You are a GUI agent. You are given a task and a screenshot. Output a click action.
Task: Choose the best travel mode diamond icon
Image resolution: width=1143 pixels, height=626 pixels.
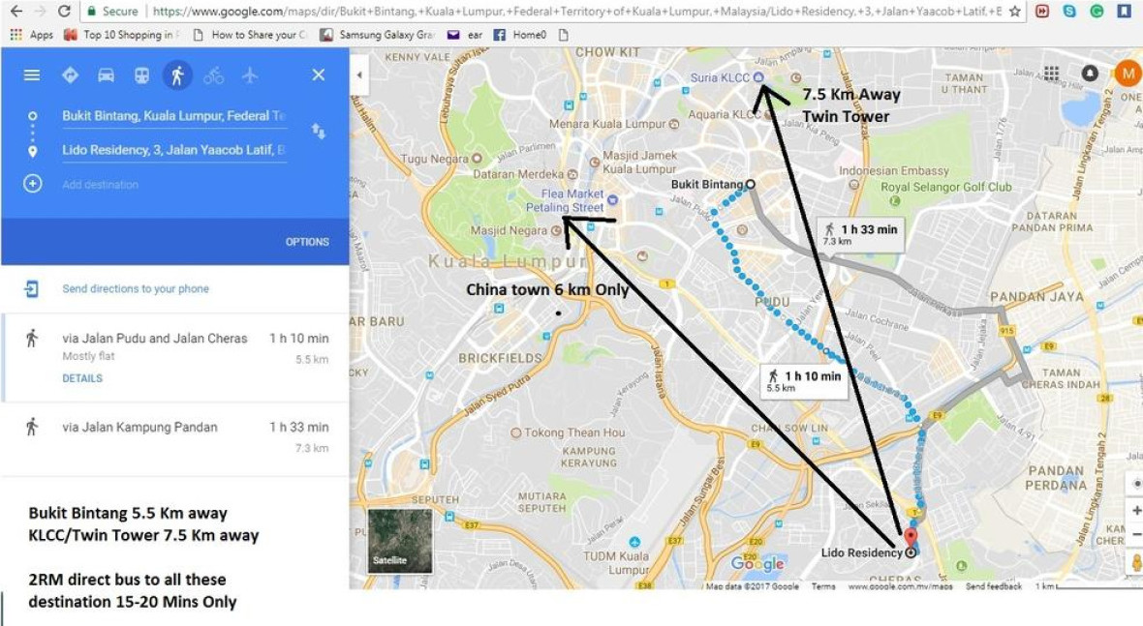tap(70, 75)
